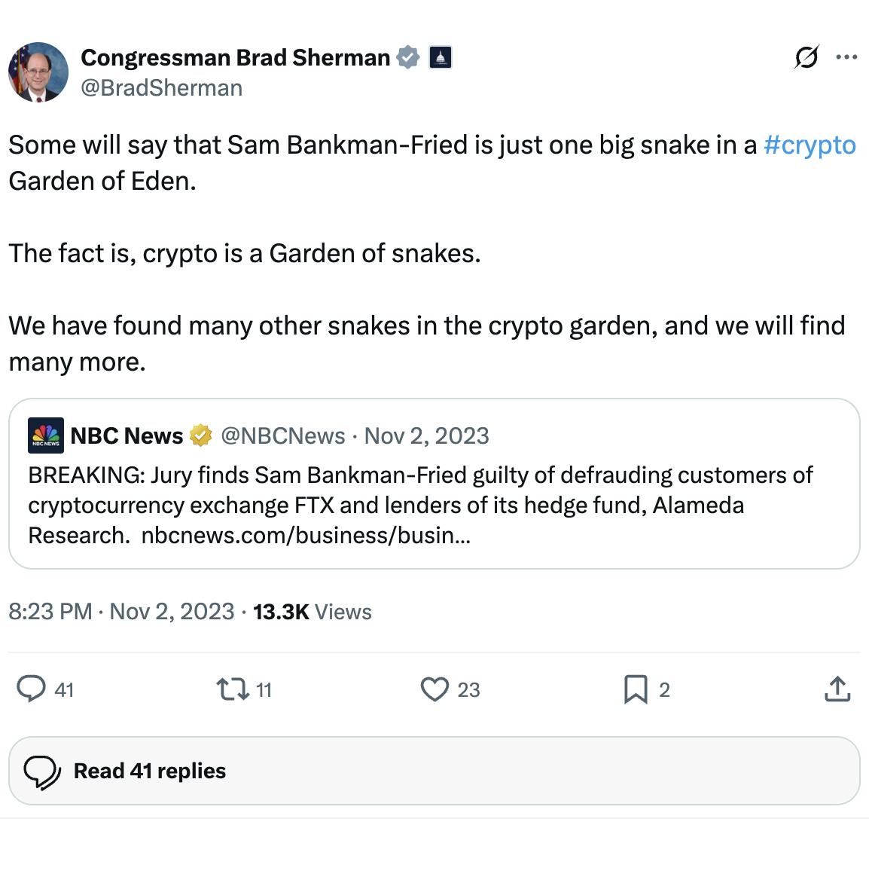Open the @BradSherman handle link
869x886 pixels.
coord(161,88)
